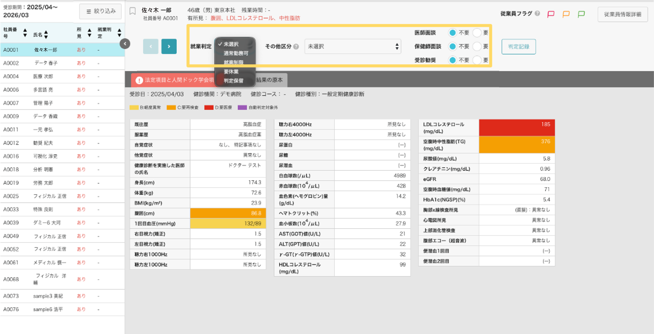Click red 腹囲 link in 有所見 line

(216, 18)
